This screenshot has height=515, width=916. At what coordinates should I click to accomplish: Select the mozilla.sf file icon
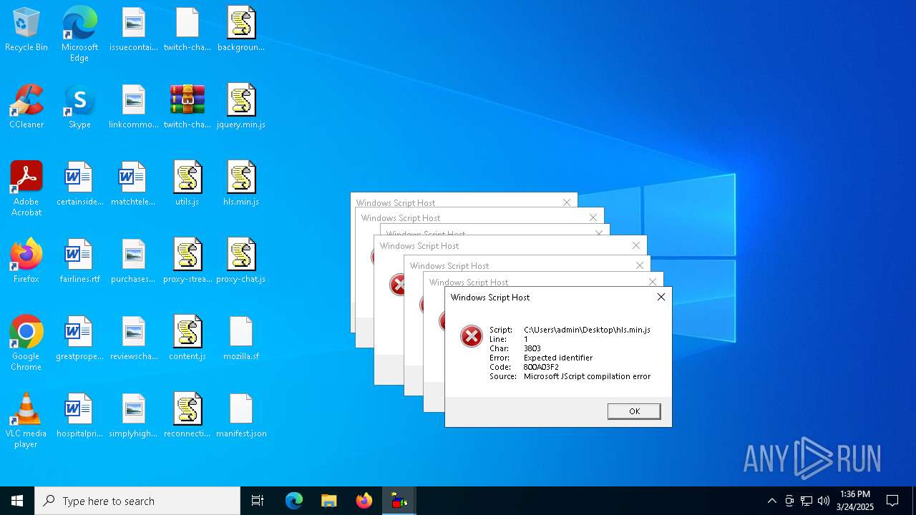coord(241,339)
